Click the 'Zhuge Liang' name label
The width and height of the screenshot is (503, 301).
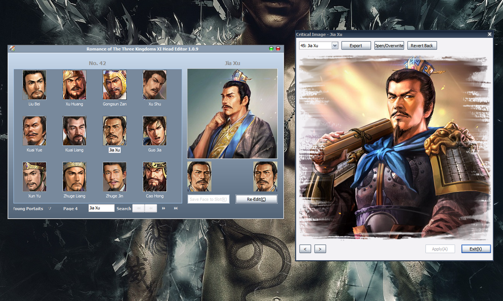74,196
